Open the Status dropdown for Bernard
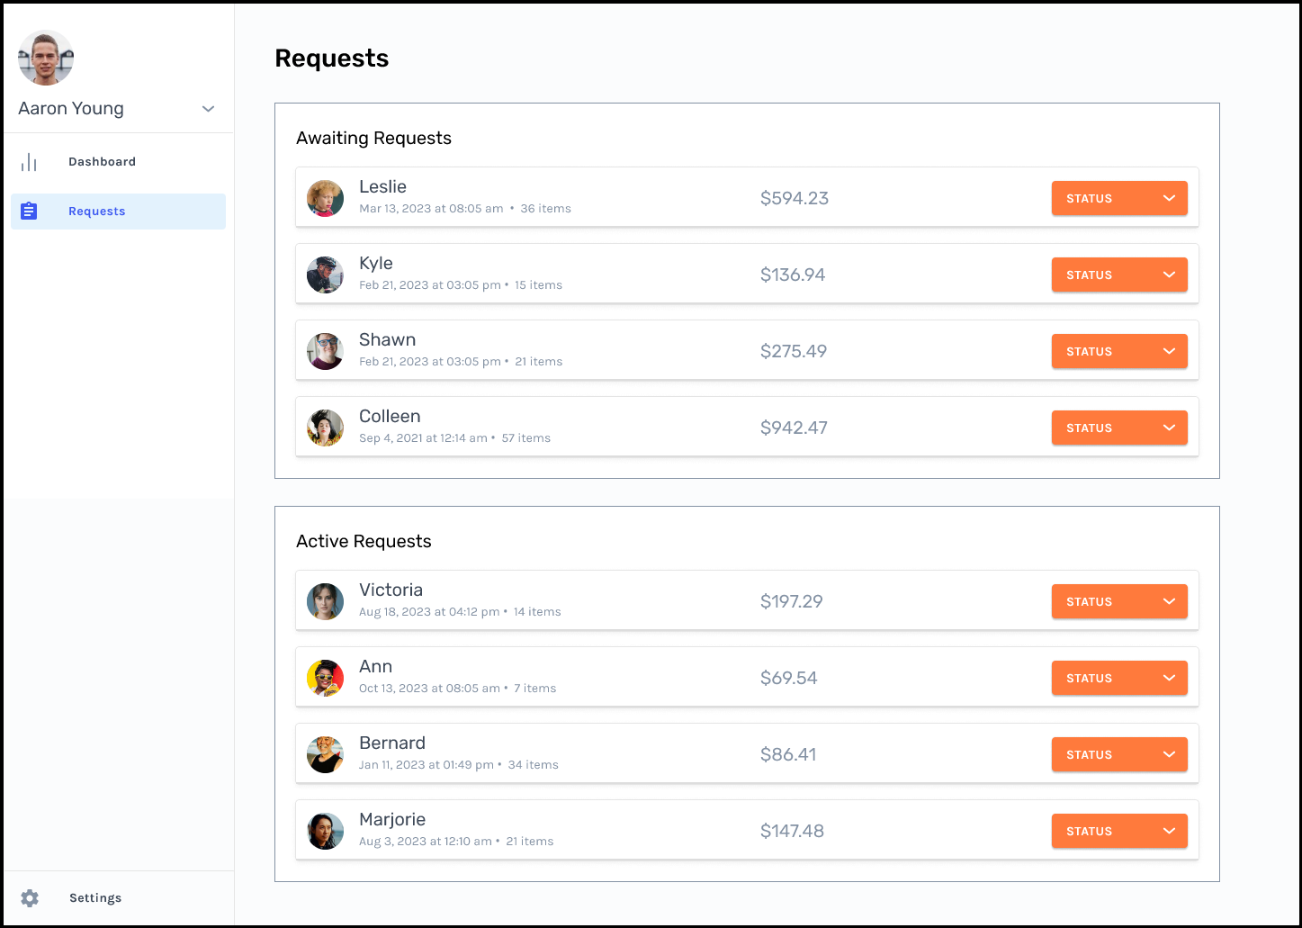The image size is (1302, 928). click(x=1119, y=754)
